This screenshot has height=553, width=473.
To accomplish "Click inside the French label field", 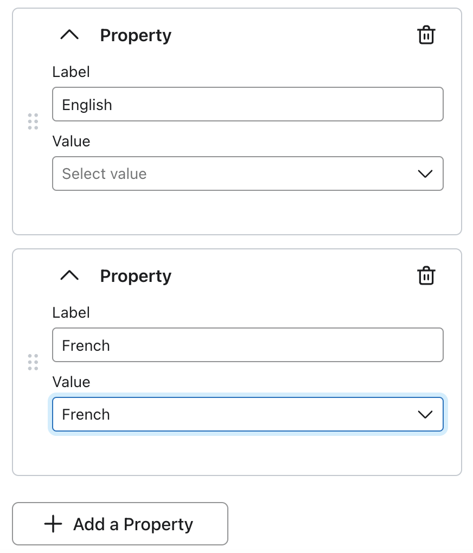I will pos(248,345).
